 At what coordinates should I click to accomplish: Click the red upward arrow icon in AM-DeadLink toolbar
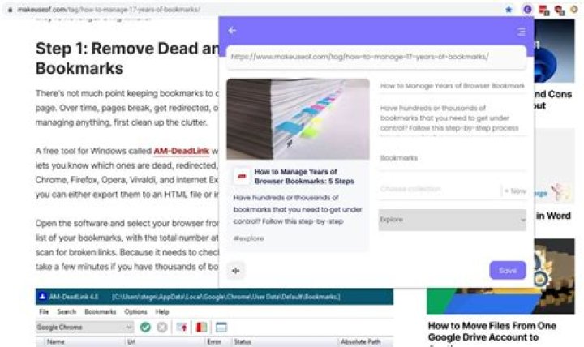coord(182,328)
